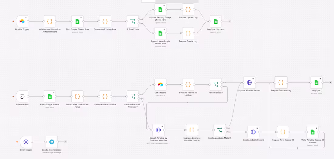Click the 'Schedule Poll' label text

[22, 104]
